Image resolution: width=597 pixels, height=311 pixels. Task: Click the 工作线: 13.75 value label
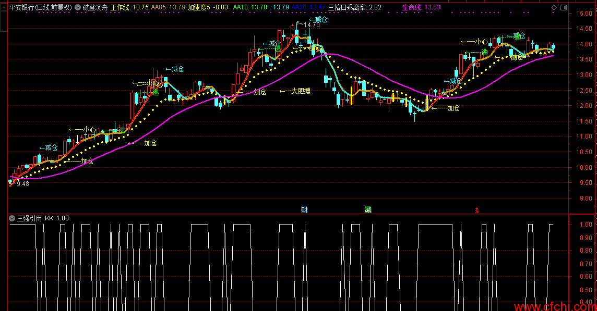[x=129, y=7]
